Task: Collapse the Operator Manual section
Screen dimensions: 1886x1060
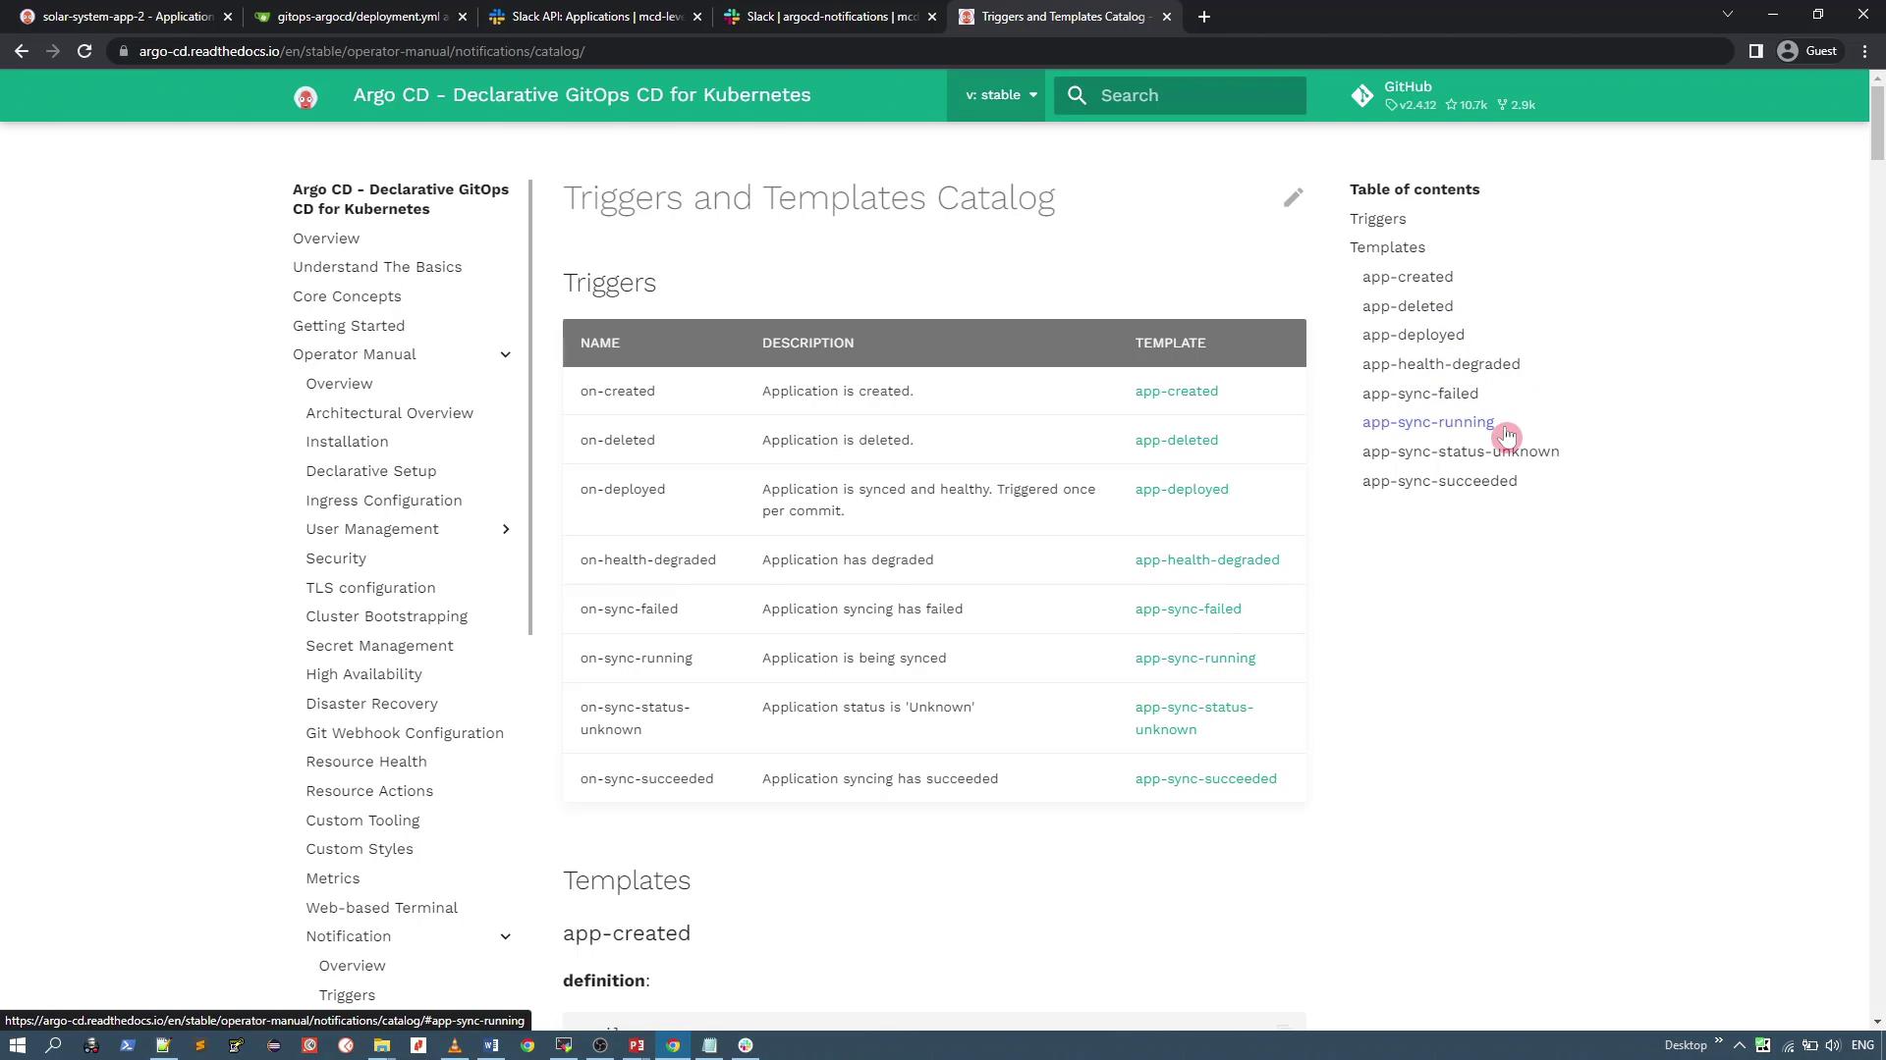Action: click(505, 354)
